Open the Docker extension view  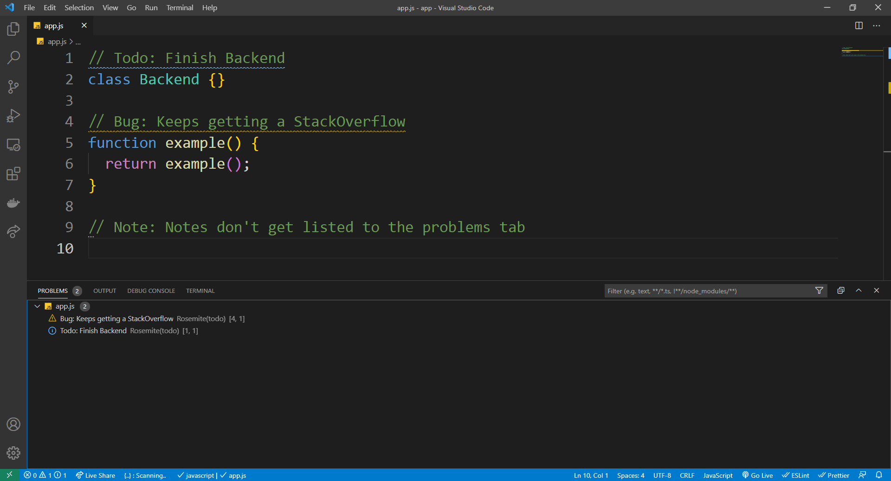point(13,203)
